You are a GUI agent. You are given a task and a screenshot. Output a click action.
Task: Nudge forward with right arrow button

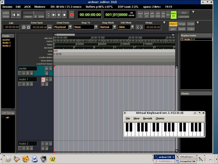point(141,27)
